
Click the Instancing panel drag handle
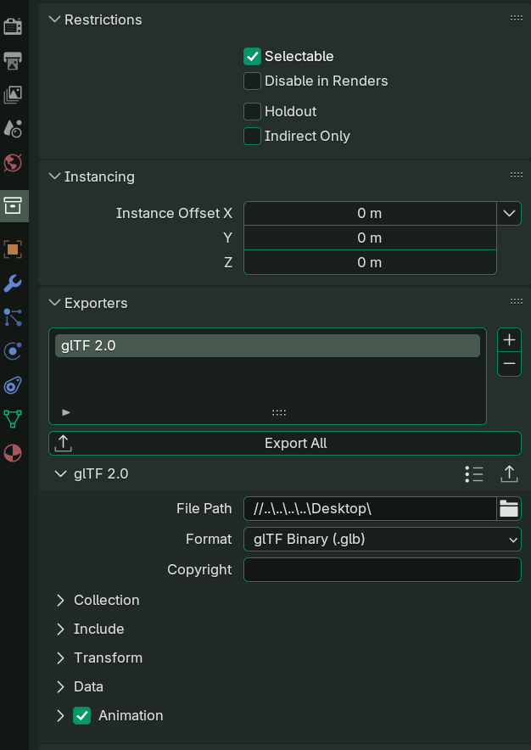[517, 175]
